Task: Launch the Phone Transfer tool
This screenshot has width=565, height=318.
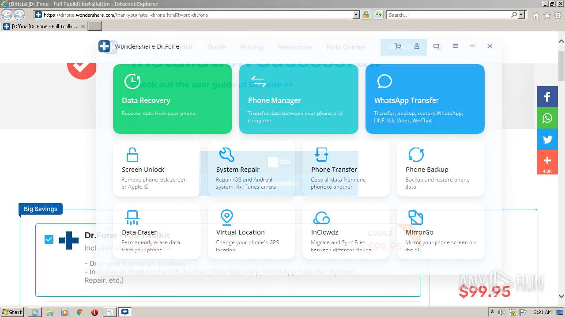Action: 346,169
